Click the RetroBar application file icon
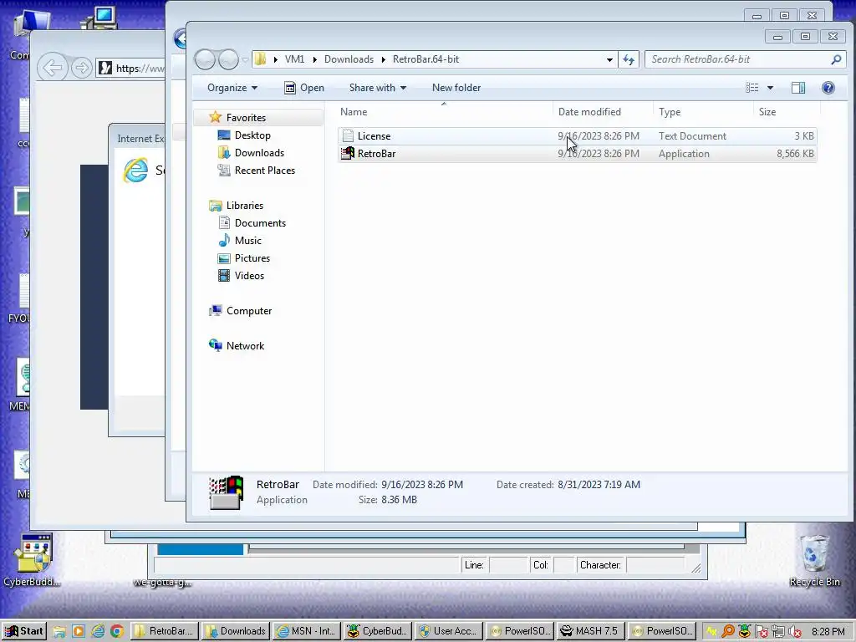The height and width of the screenshot is (642, 856). 347,154
